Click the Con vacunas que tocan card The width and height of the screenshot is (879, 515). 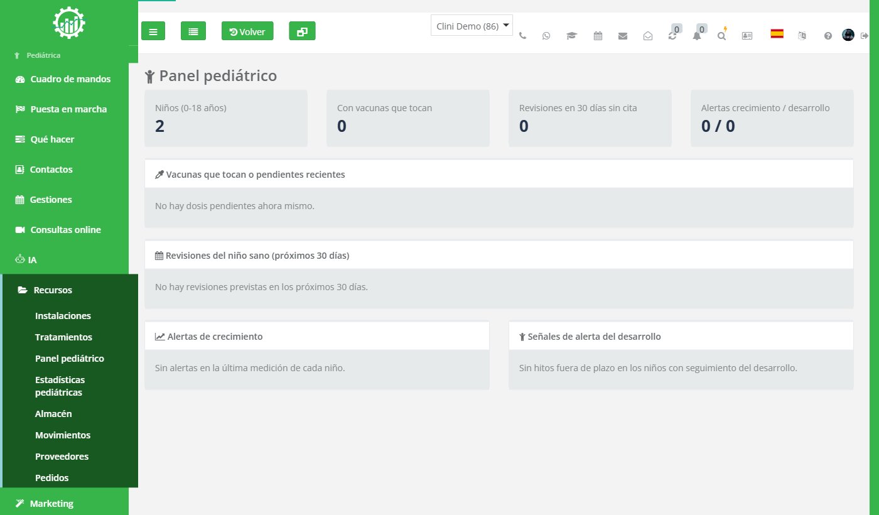tap(408, 118)
